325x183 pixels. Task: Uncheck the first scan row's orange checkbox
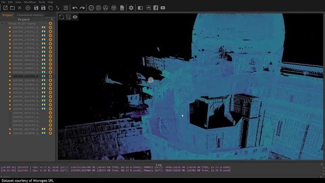tap(10, 27)
